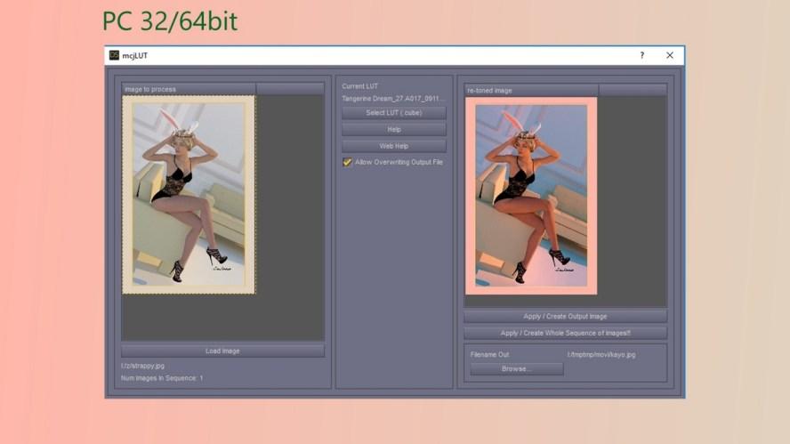
Task: Click Apply / Create Whole Sequence of Images
Action: click(x=565, y=333)
